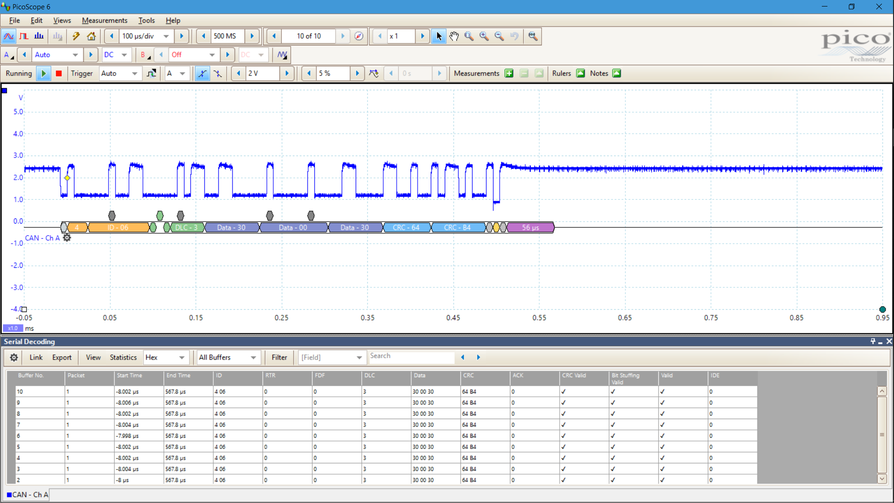894x503 pixels.
Task: Click the Search field in Serial Decoding
Action: [411, 356]
